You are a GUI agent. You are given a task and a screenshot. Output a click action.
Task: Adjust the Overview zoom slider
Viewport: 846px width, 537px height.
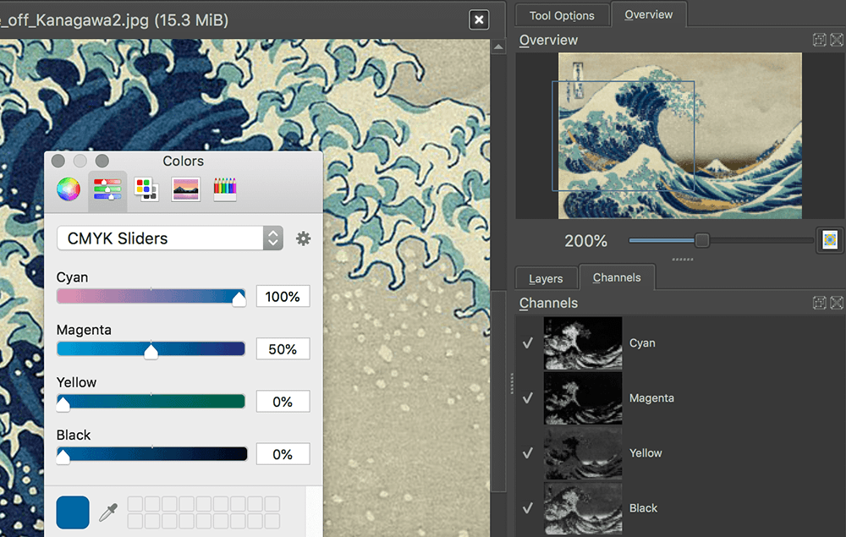pos(721,240)
